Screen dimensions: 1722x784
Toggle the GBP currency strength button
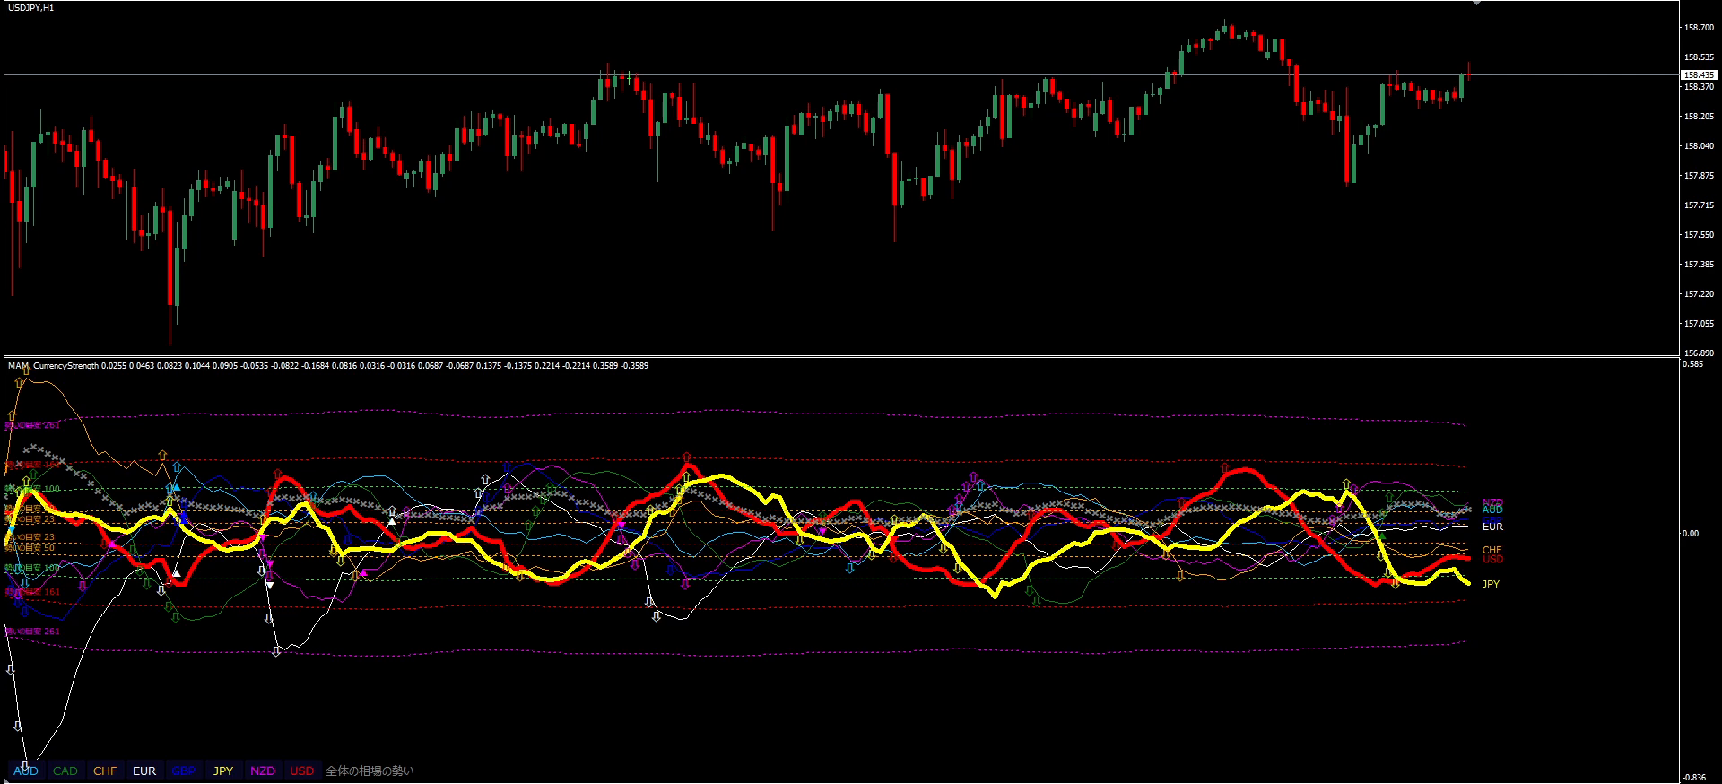tap(184, 771)
